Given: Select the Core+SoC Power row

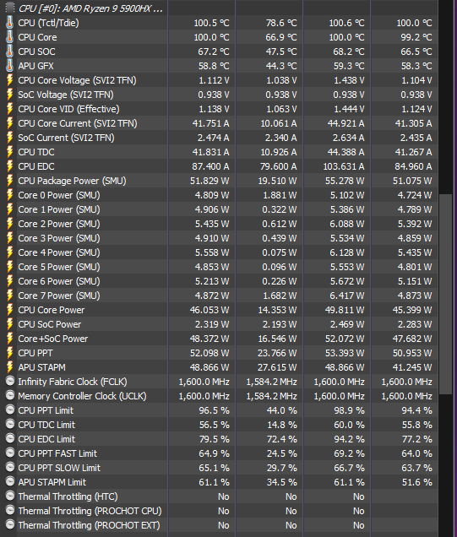Looking at the screenshot, I should pos(221,339).
